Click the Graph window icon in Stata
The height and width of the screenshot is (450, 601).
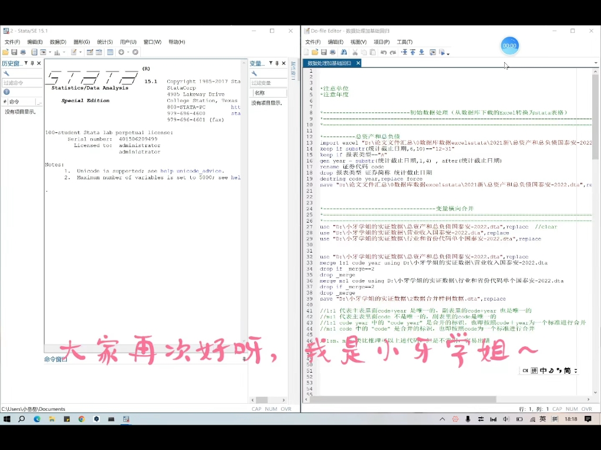[x=58, y=52]
